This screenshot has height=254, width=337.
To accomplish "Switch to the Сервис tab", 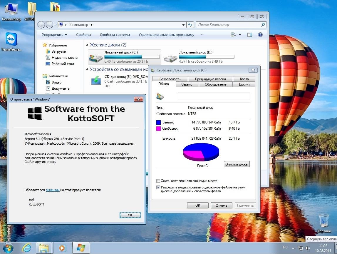I will coord(187,84).
